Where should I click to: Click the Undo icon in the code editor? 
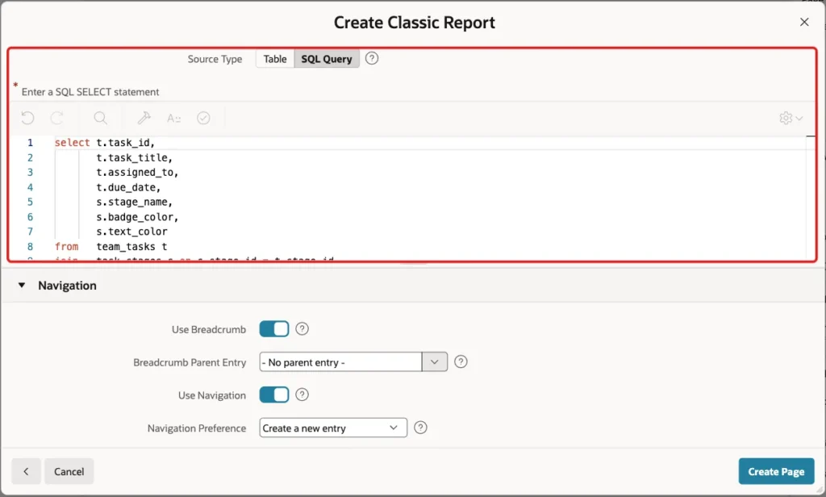[x=27, y=118]
